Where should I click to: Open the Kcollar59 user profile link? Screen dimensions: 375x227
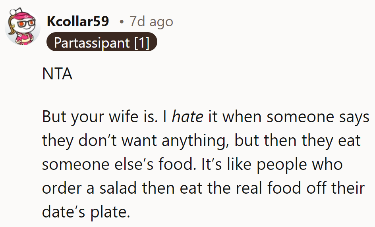pos(78,21)
